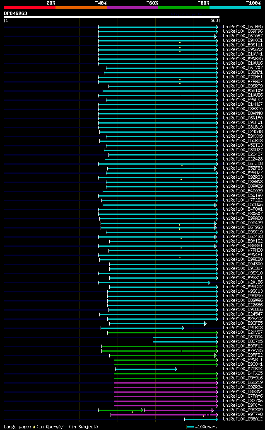The width and height of the screenshot is (265, 430).
Task: Select the UniRef100_A2XJ86 label
Action: tap(243, 282)
